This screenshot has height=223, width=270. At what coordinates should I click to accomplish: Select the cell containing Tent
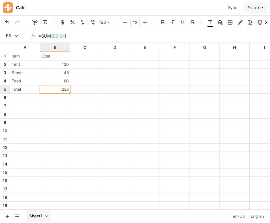click(x=25, y=64)
